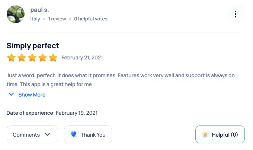Image resolution: width=253 pixels, height=150 pixels.
Task: Open the Comments dropdown arrow
Action: 47,134
